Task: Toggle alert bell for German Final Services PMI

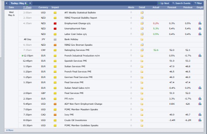Action: click(131, 77)
